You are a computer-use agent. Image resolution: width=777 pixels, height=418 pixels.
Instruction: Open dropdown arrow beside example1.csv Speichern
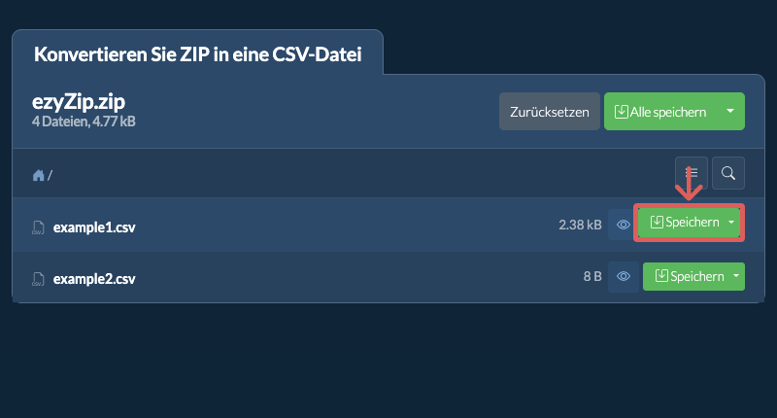pyautogui.click(x=731, y=223)
